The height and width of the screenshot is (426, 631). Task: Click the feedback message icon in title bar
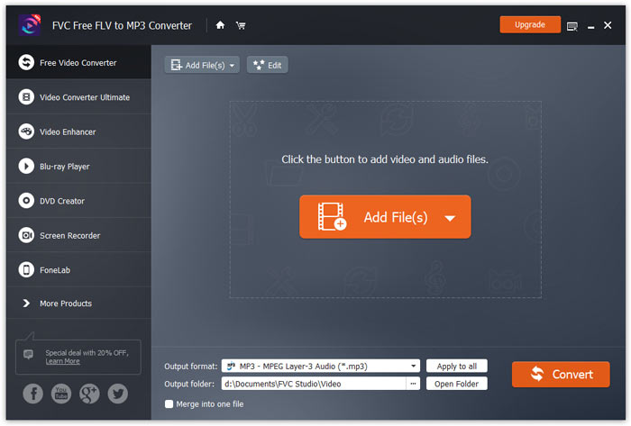tap(572, 25)
